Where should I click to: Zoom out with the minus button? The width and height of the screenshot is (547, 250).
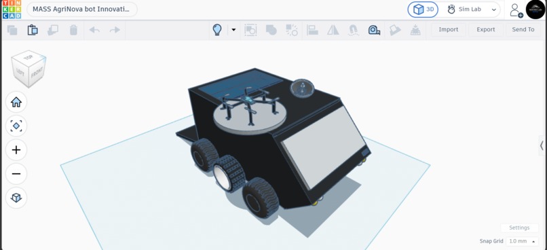[x=16, y=174]
